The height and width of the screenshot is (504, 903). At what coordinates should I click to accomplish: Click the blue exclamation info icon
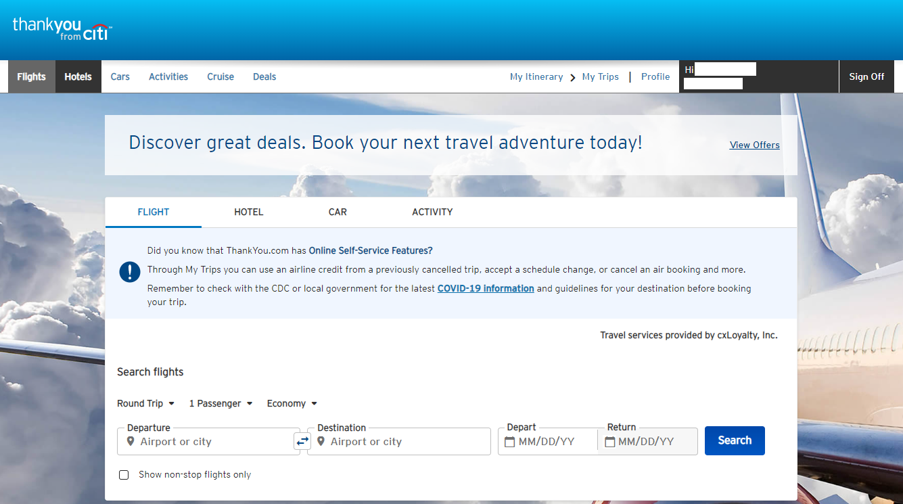pyautogui.click(x=129, y=272)
